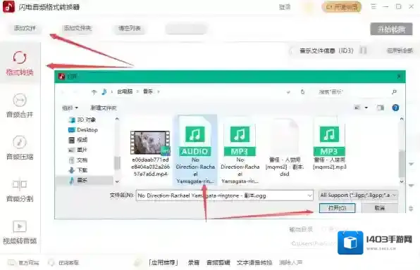Viewport: 420px width, 270px height.
Task: Click the 此电脑 breadcrumb in the address bar
Action: (125, 91)
